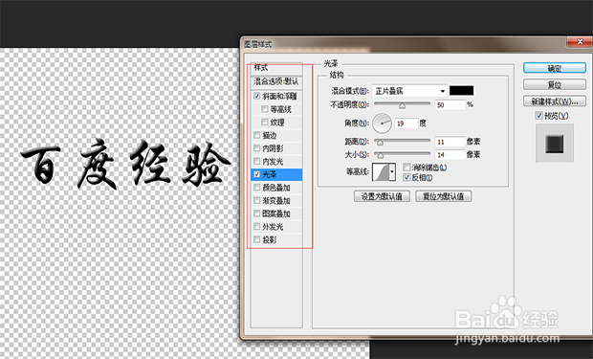
Task: Enable the 等高线 sub-option checkbox
Action: click(x=265, y=109)
